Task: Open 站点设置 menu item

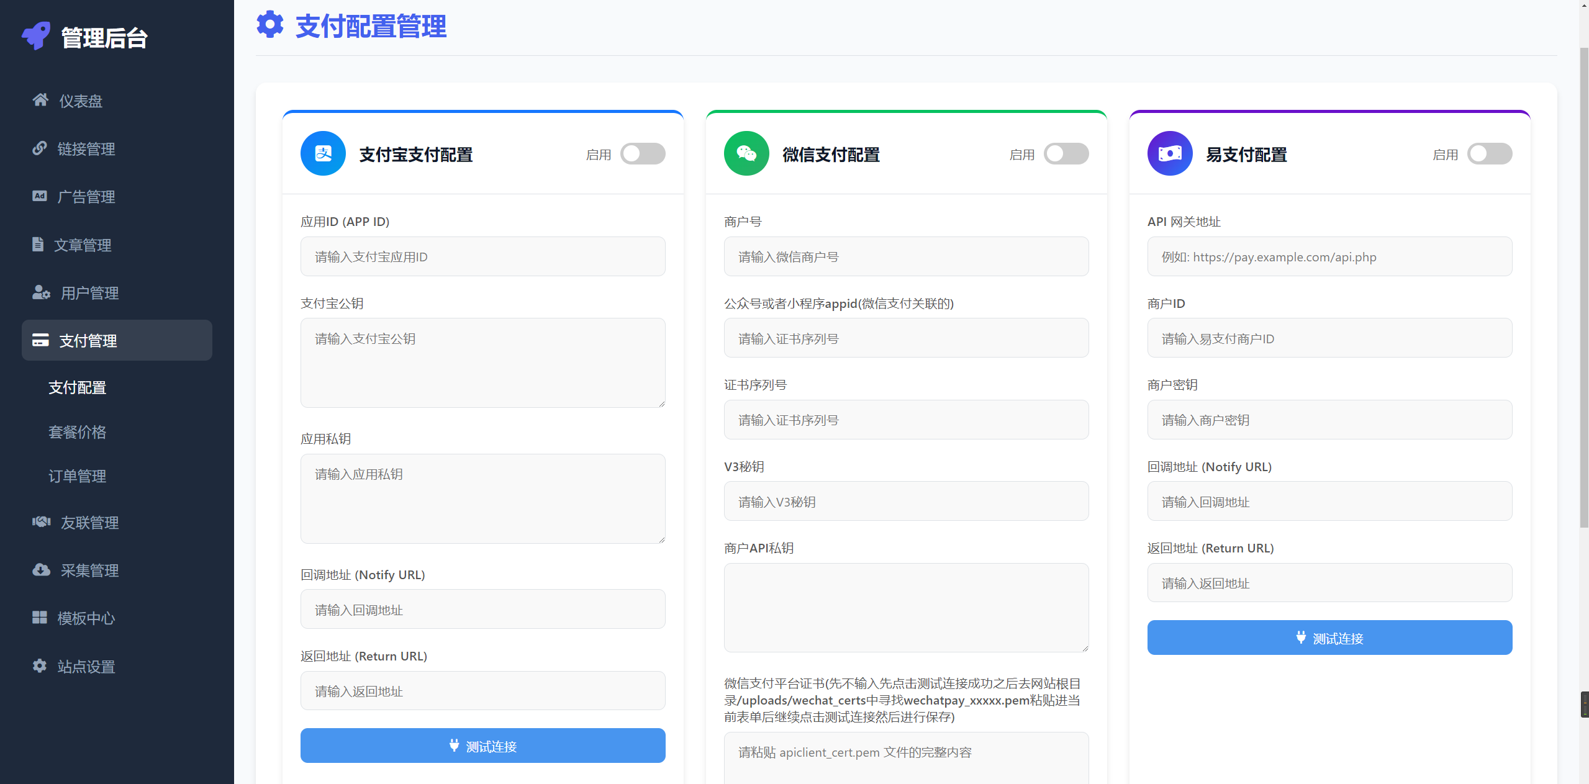Action: point(117,667)
